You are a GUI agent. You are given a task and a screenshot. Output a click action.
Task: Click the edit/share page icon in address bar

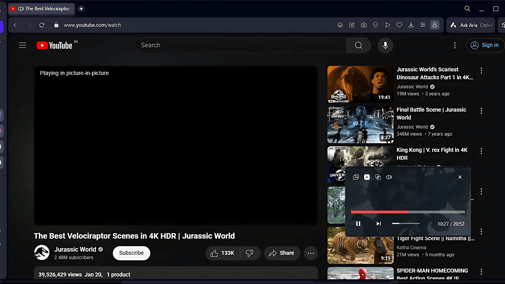(x=352, y=25)
